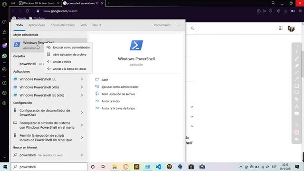The height and width of the screenshot is (171, 304).
Task: Open the three-dot options in the search panel
Action: [178, 25]
